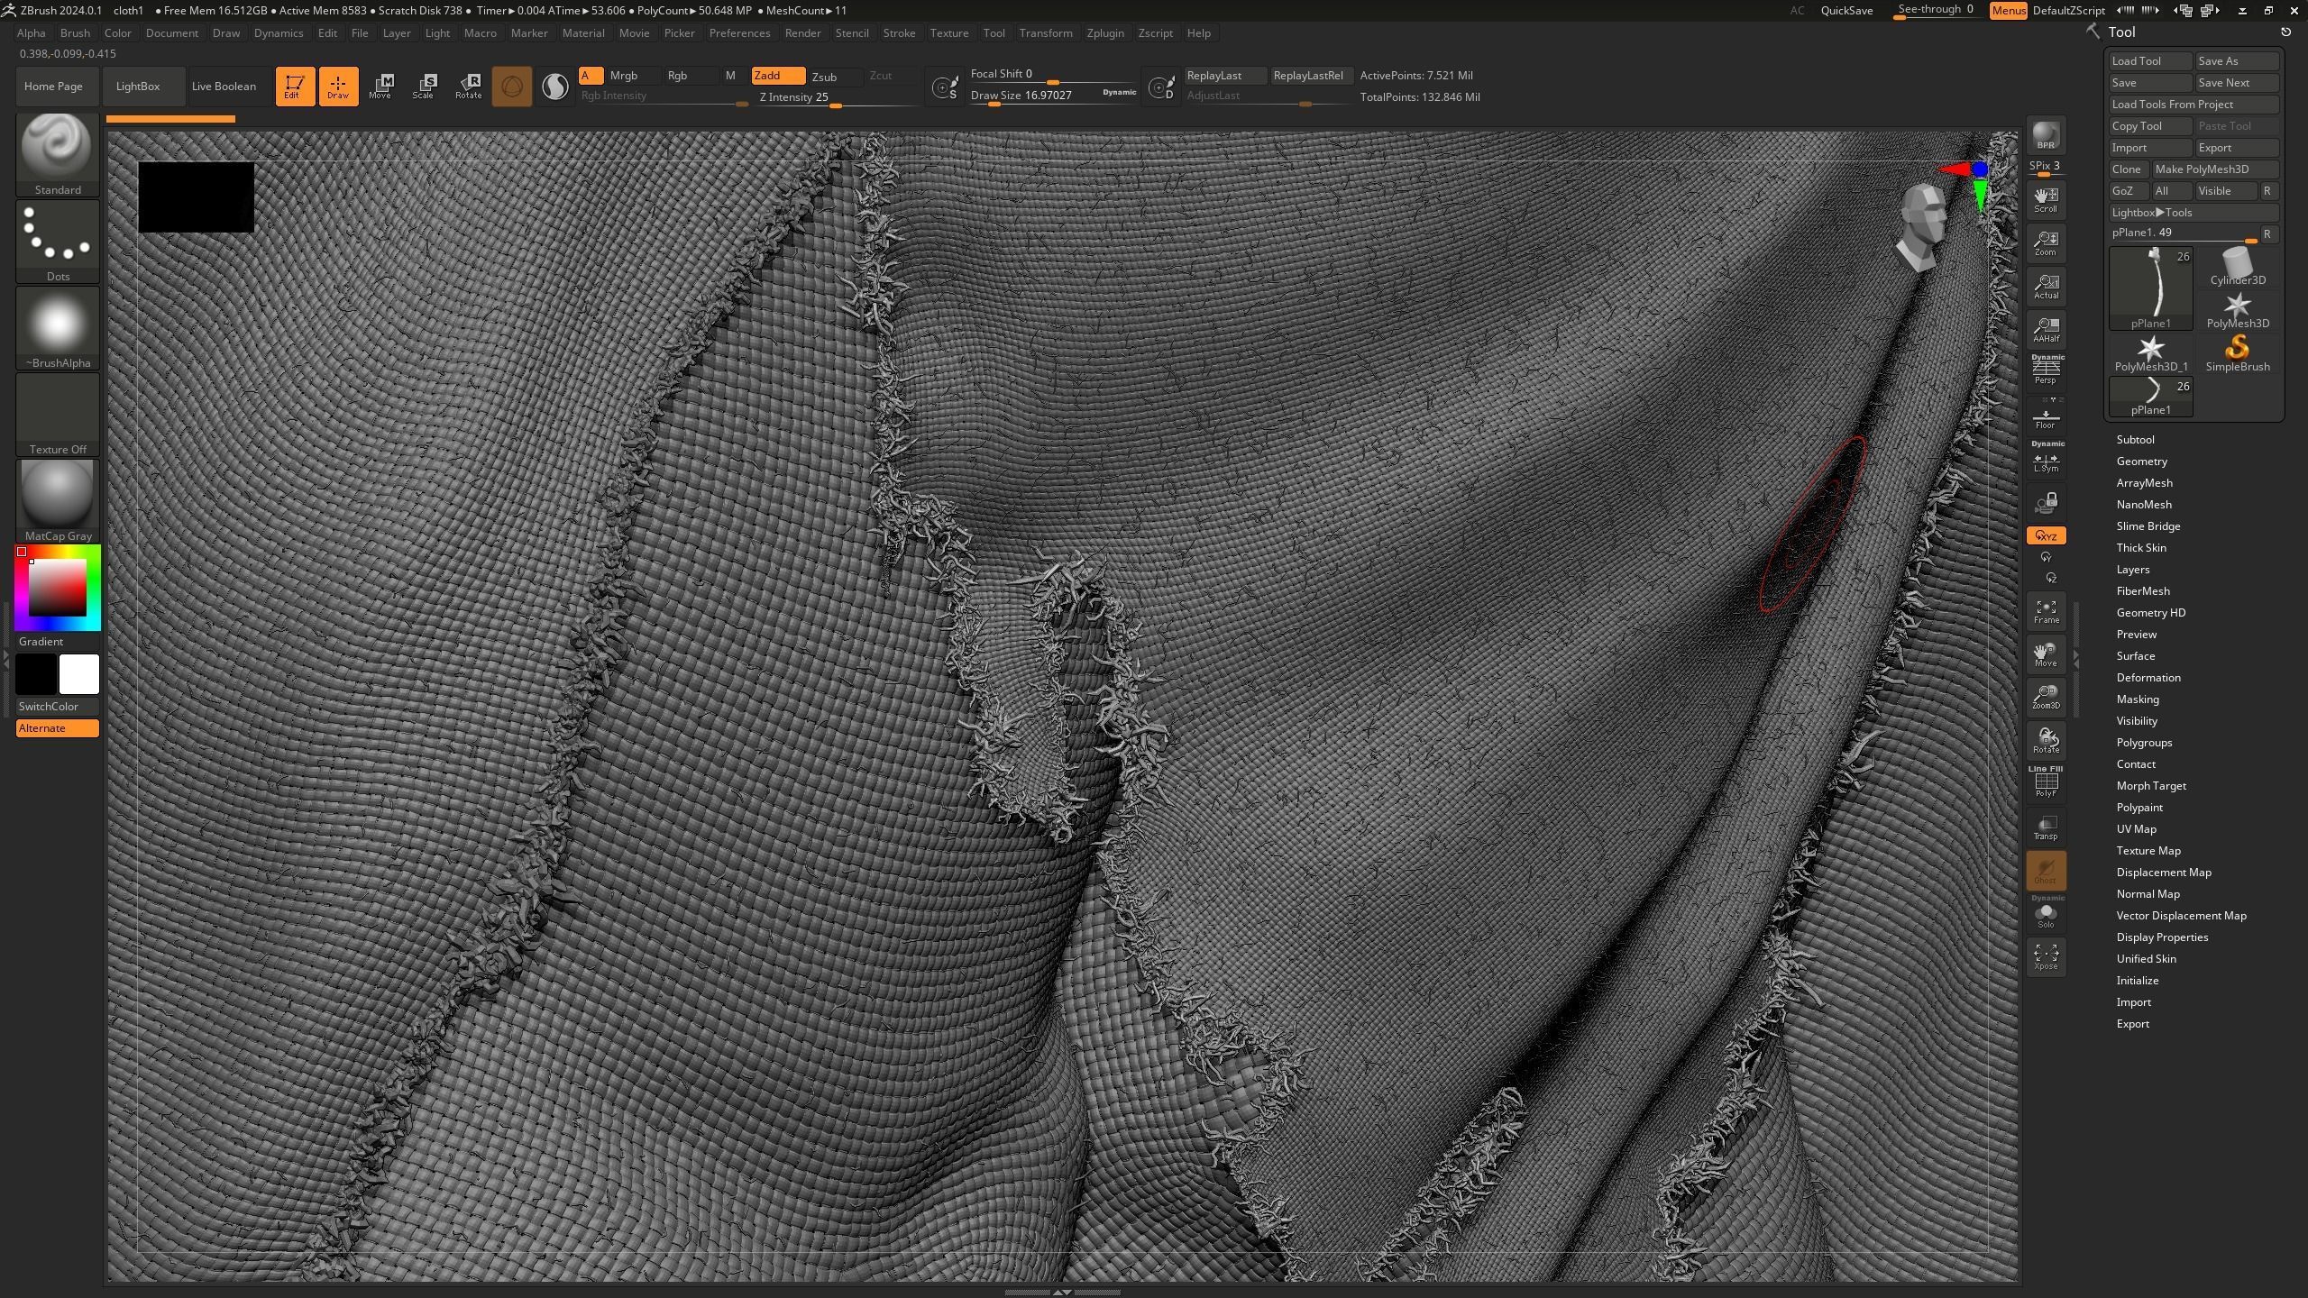This screenshot has height=1298, width=2308.
Task: Expand the Deformation section
Action: (x=2148, y=678)
